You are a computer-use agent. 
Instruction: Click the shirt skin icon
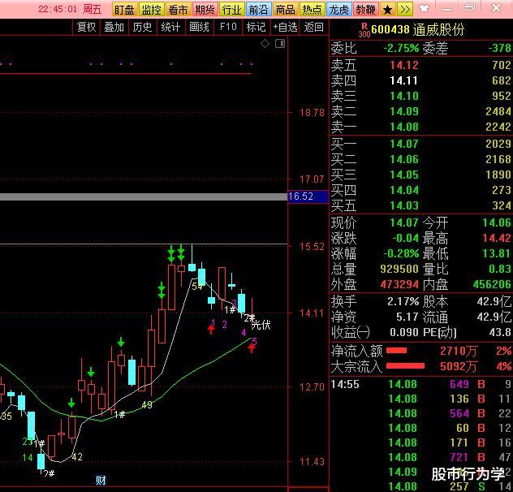point(424,8)
